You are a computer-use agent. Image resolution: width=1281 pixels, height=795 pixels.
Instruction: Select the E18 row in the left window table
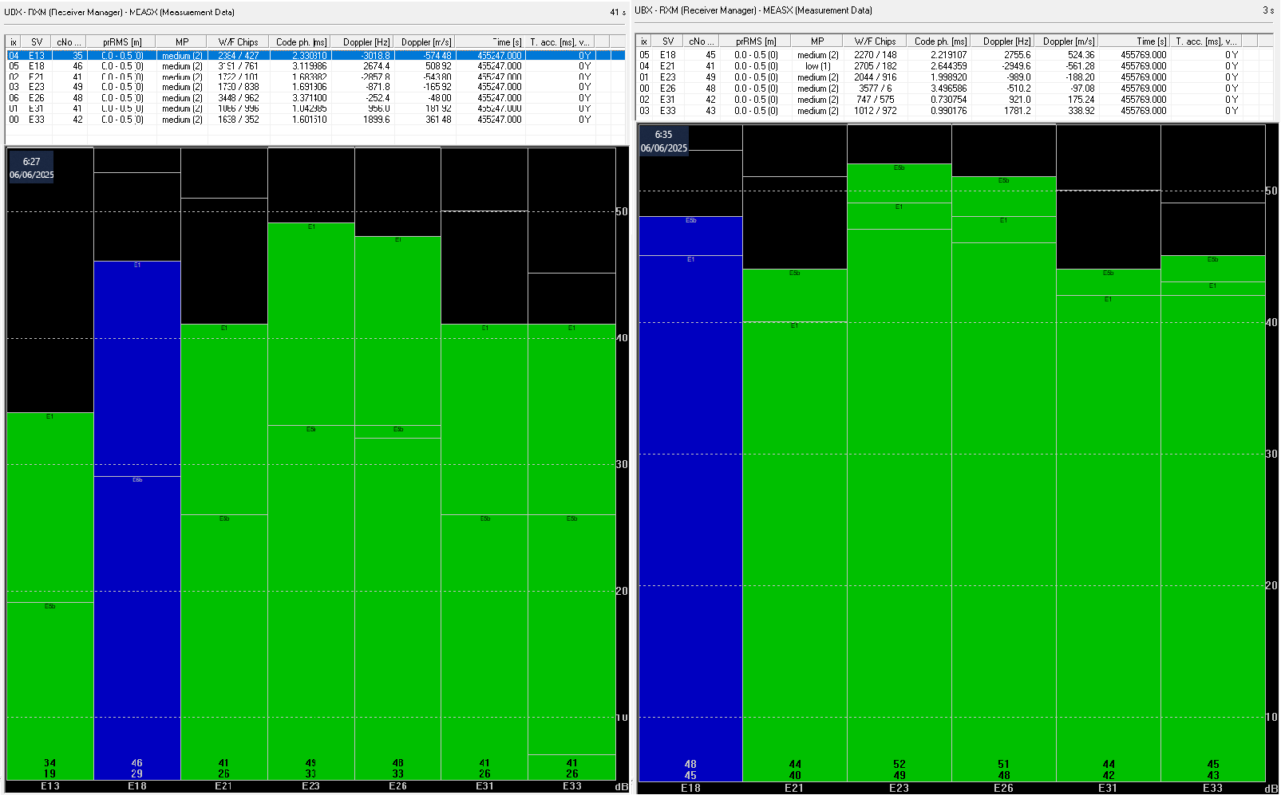coord(315,66)
